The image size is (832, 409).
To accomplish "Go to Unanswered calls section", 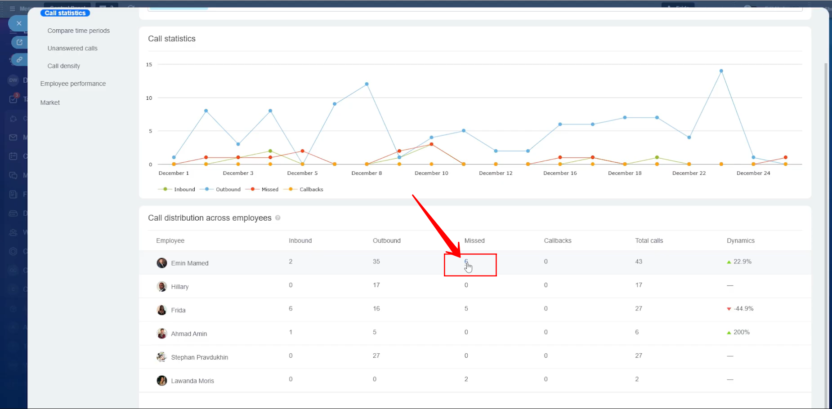I will [x=72, y=48].
